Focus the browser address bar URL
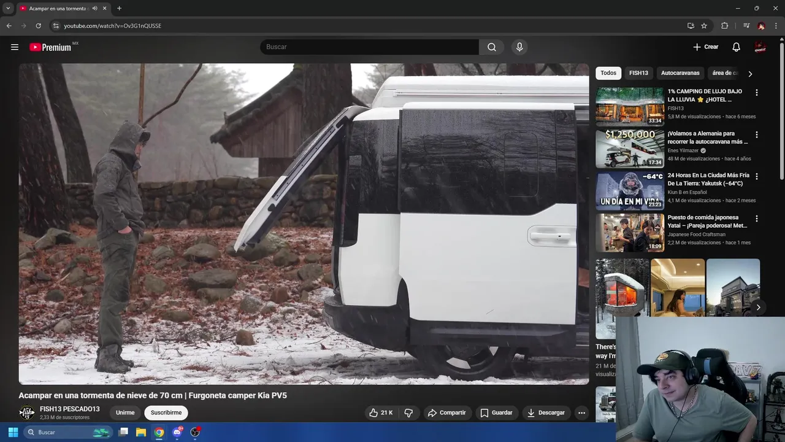This screenshot has width=785, height=442. tap(113, 26)
